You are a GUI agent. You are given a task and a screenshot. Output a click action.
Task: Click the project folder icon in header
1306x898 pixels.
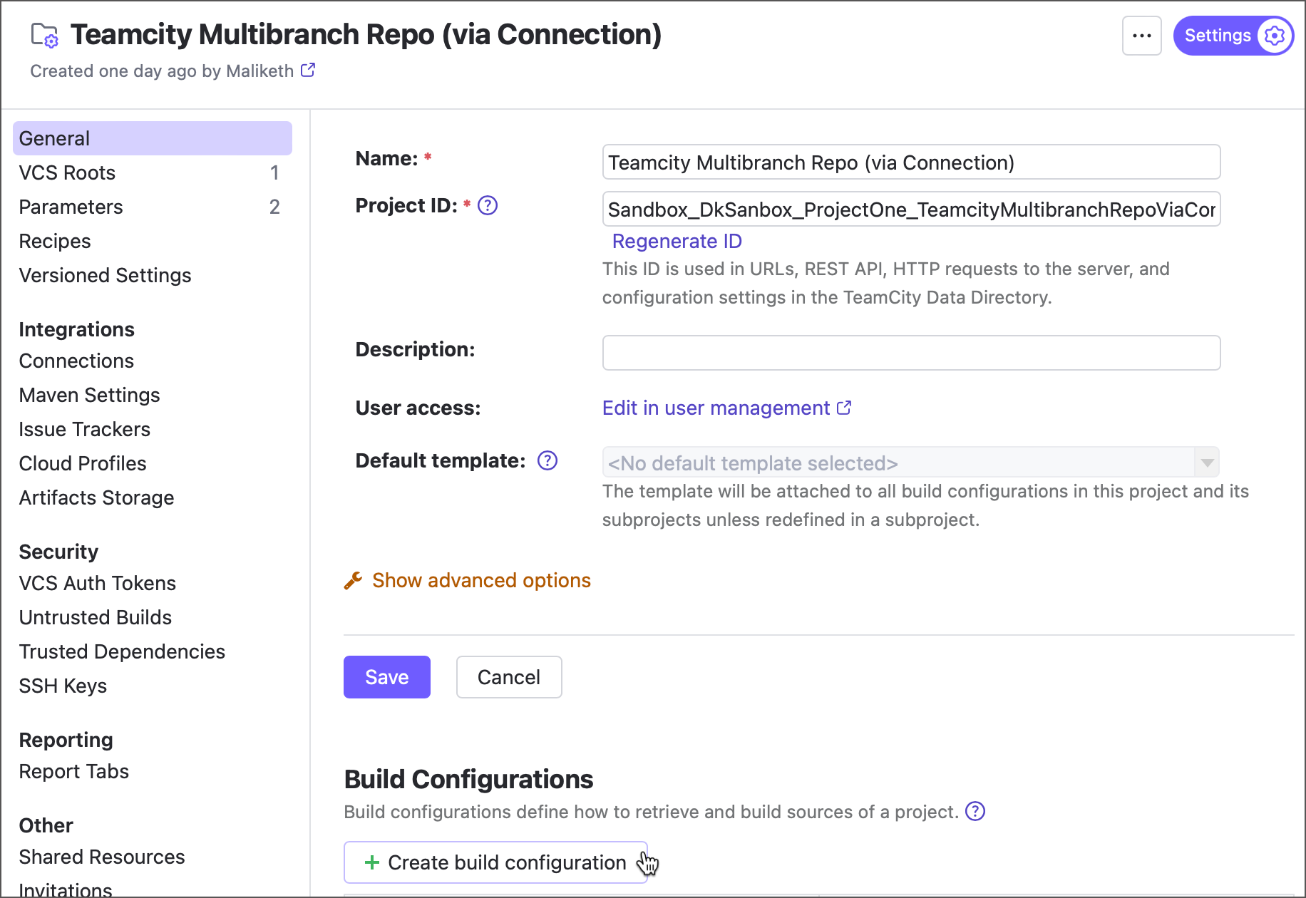pyautogui.click(x=44, y=34)
